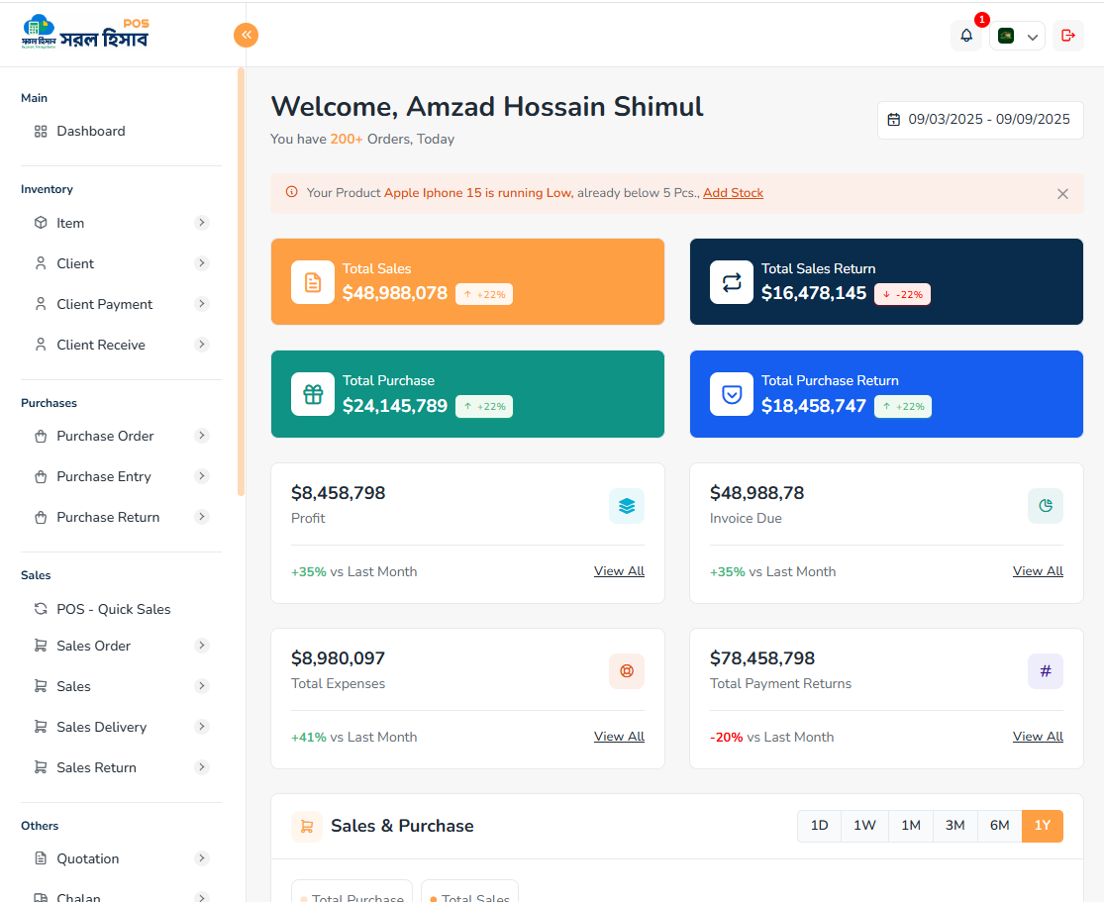Screen dimensions: 1104x902
Task: Click View All under Total Expenses
Action: pos(619,737)
